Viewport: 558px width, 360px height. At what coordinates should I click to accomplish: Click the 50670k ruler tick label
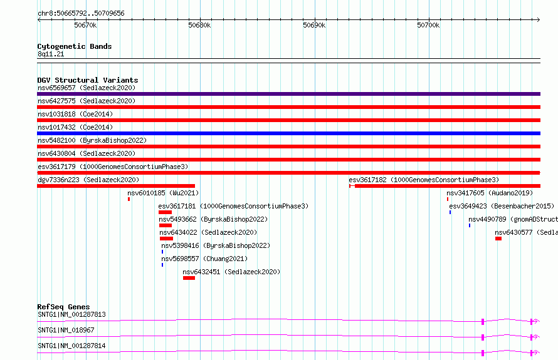(x=85, y=25)
